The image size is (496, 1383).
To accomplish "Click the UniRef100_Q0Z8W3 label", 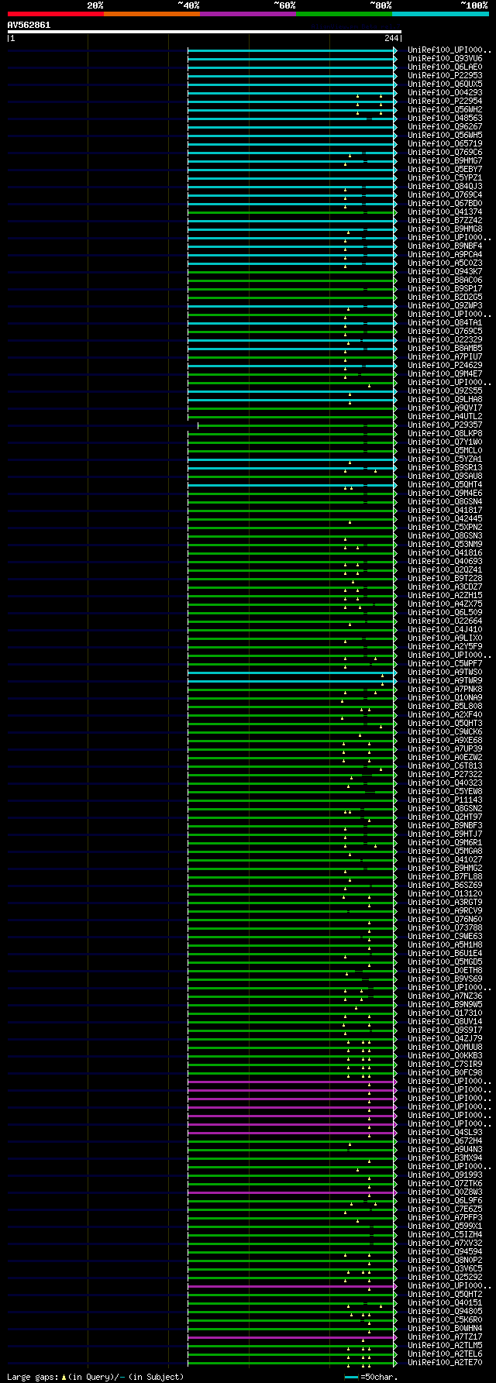I will 445,1192.
